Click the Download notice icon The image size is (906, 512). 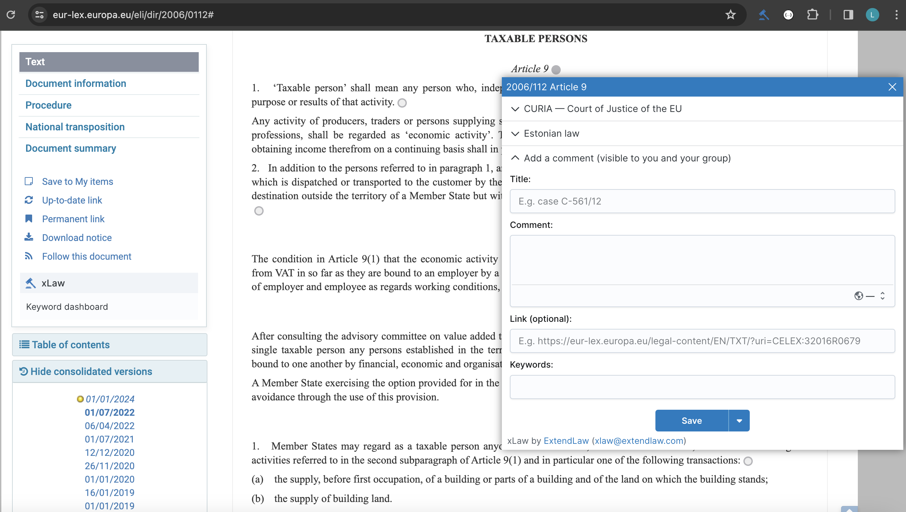tap(29, 237)
